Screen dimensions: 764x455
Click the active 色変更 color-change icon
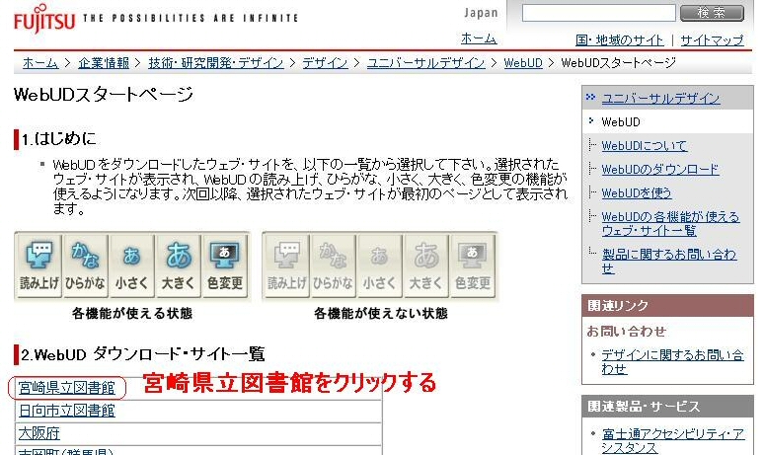tap(225, 265)
